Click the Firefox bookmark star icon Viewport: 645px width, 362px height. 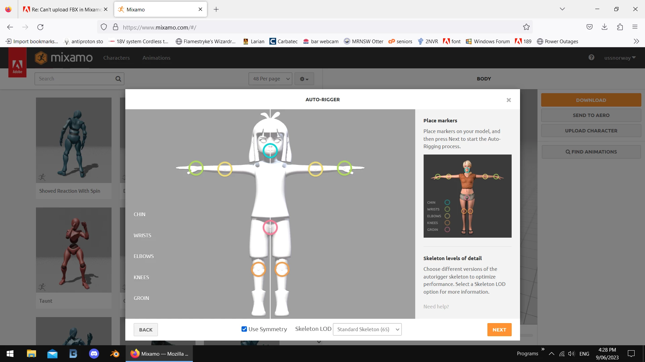[x=526, y=27]
